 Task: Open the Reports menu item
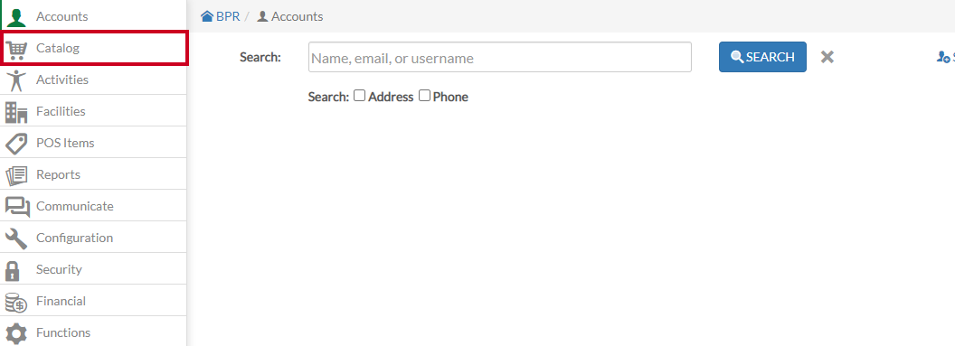pyautogui.click(x=93, y=174)
